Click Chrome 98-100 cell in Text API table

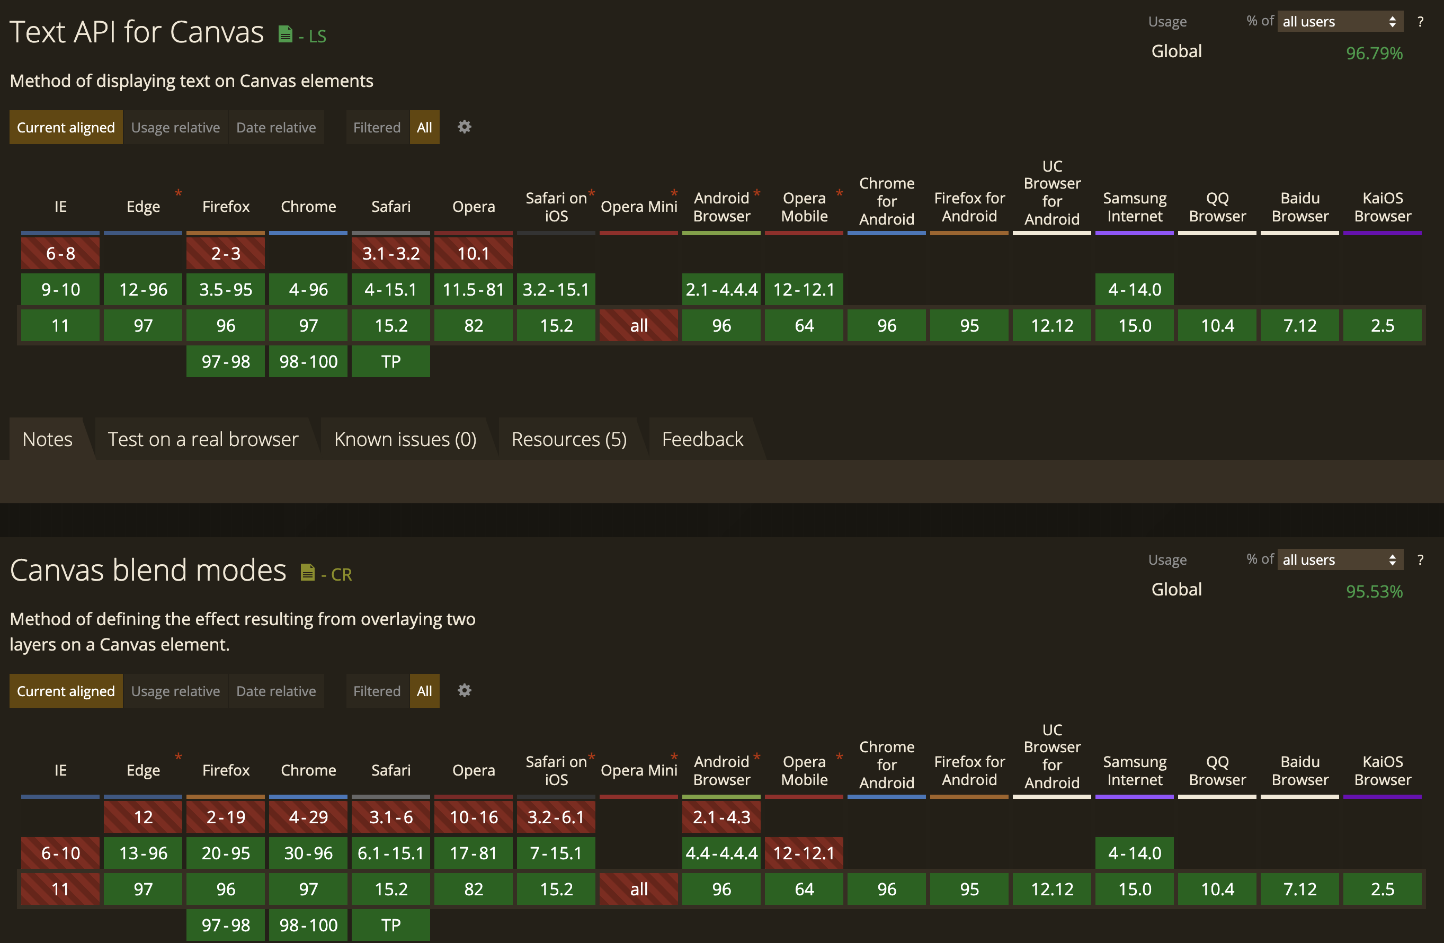pyautogui.click(x=308, y=362)
